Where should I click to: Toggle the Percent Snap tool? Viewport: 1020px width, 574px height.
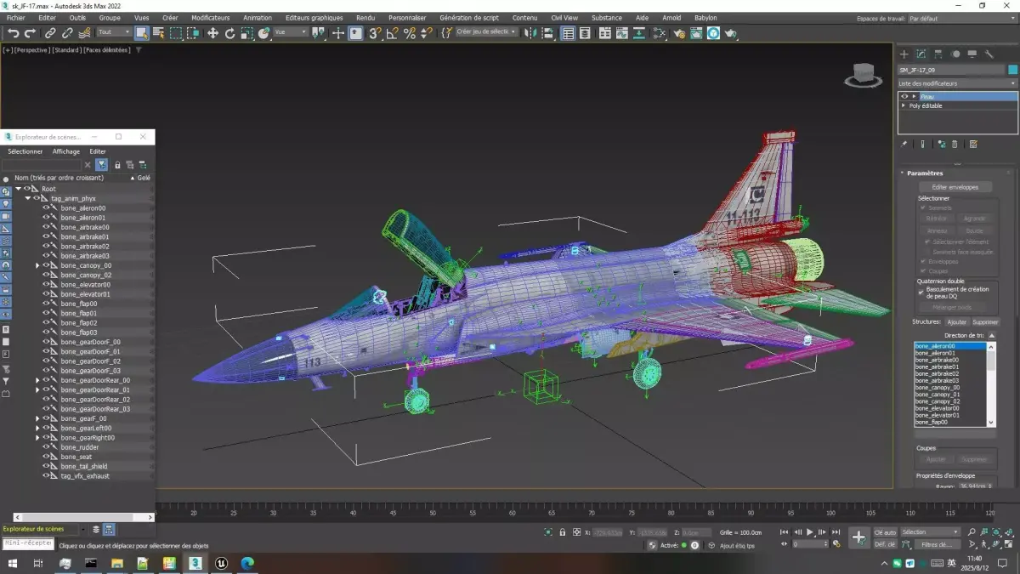[x=409, y=33]
